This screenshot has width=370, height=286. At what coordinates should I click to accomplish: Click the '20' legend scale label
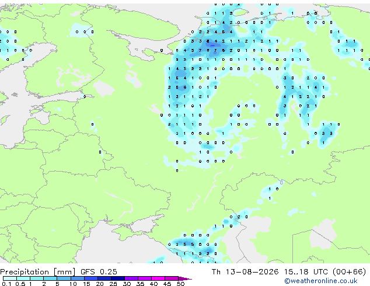click(100, 284)
